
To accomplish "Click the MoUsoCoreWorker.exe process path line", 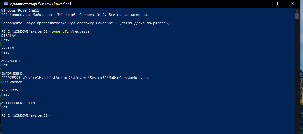I will pos(75,78).
